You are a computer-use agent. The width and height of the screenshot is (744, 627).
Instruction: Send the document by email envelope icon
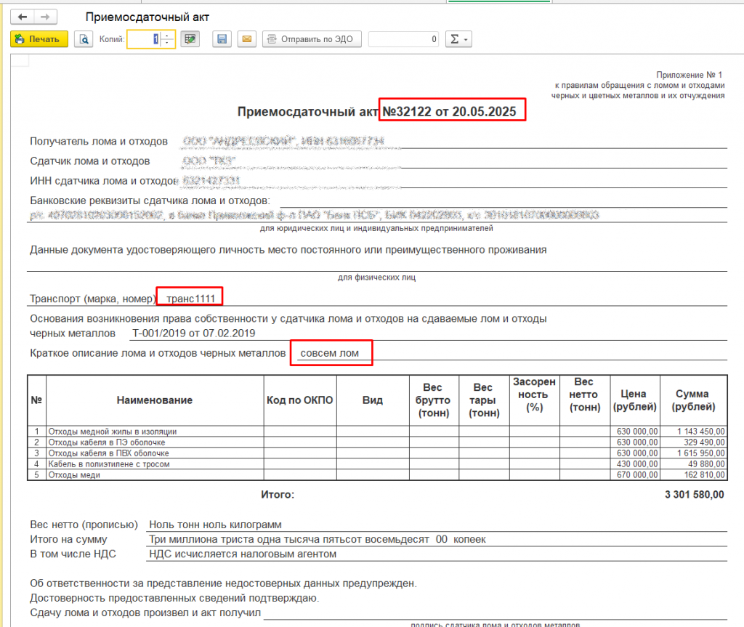tap(247, 39)
